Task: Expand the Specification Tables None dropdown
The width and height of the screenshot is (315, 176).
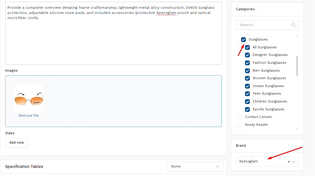Action: click(195, 167)
